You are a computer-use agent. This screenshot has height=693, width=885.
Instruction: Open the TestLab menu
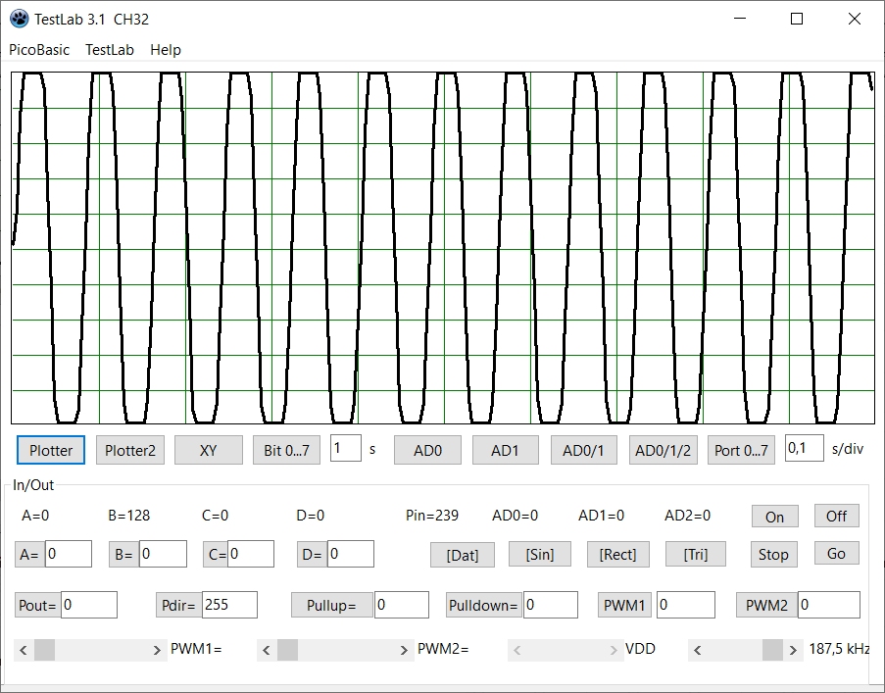[x=110, y=50]
